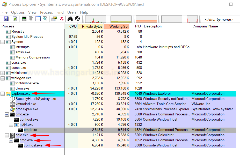Image resolution: width=240 pixels, height=155 pixels.
Task: Click Working Set value 139,548 K
Action: coord(122,94)
